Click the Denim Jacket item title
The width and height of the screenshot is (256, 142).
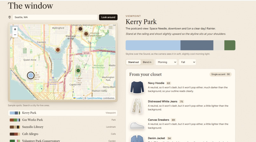pos(157,138)
